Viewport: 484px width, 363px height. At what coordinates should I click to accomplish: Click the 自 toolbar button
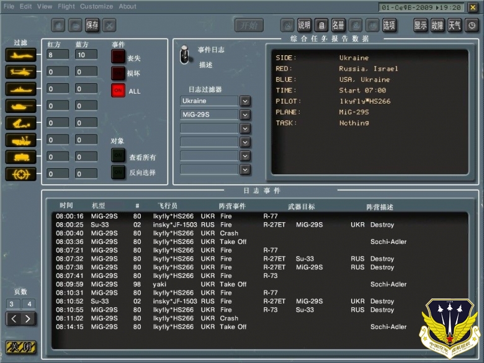pos(321,25)
